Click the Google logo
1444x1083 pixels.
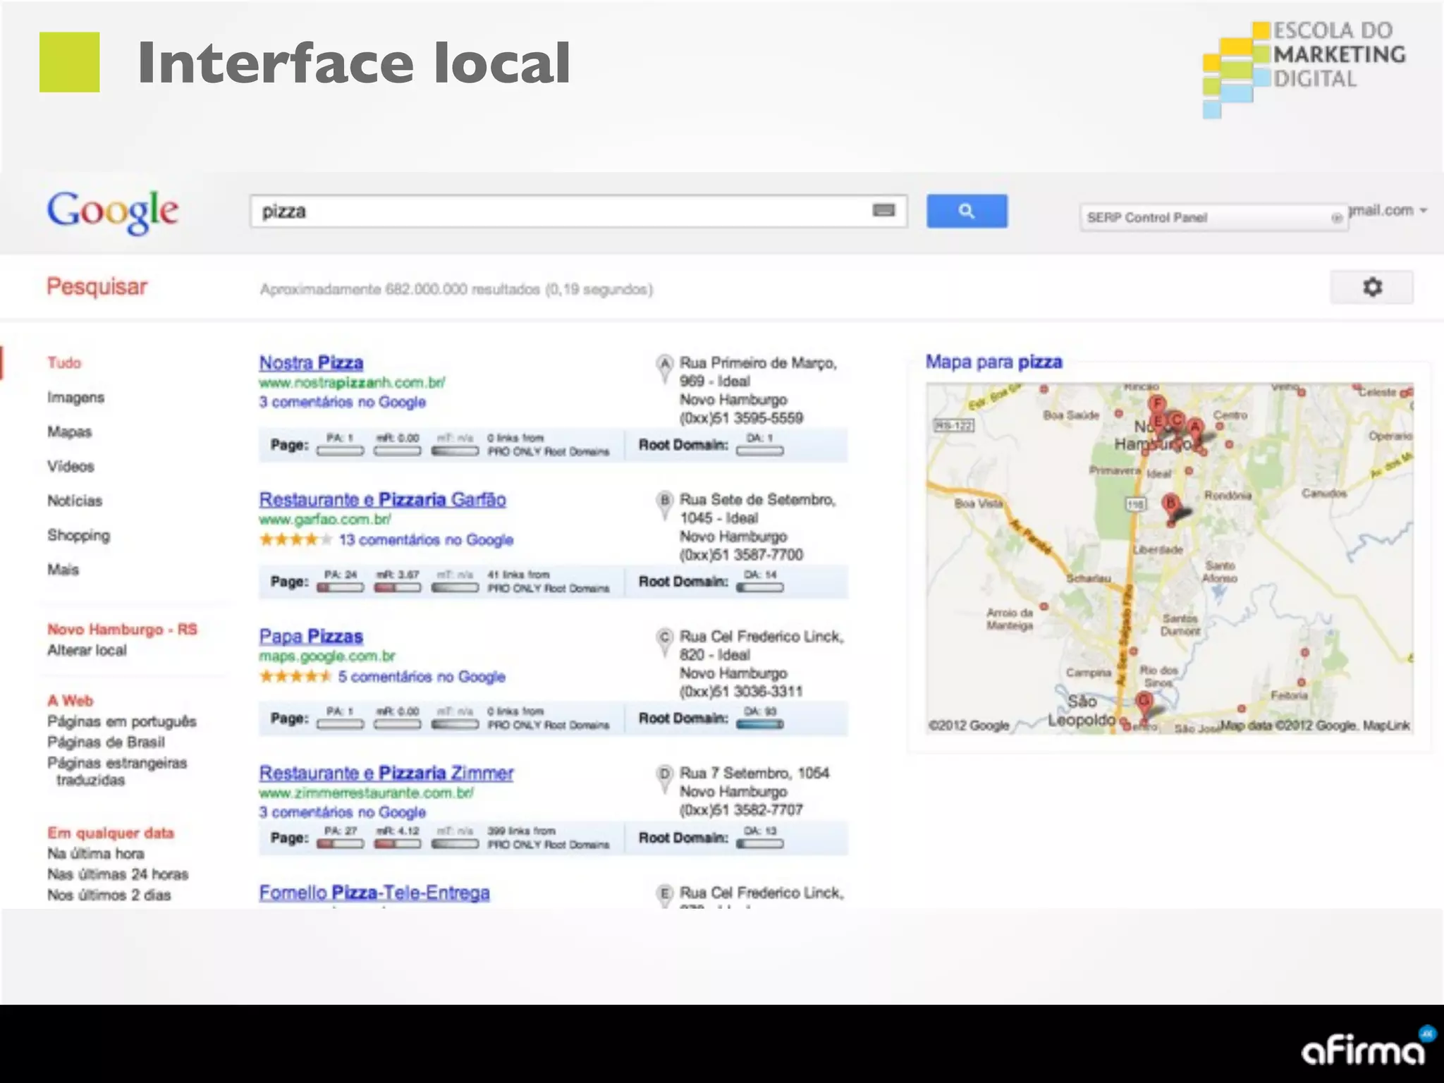click(x=113, y=212)
